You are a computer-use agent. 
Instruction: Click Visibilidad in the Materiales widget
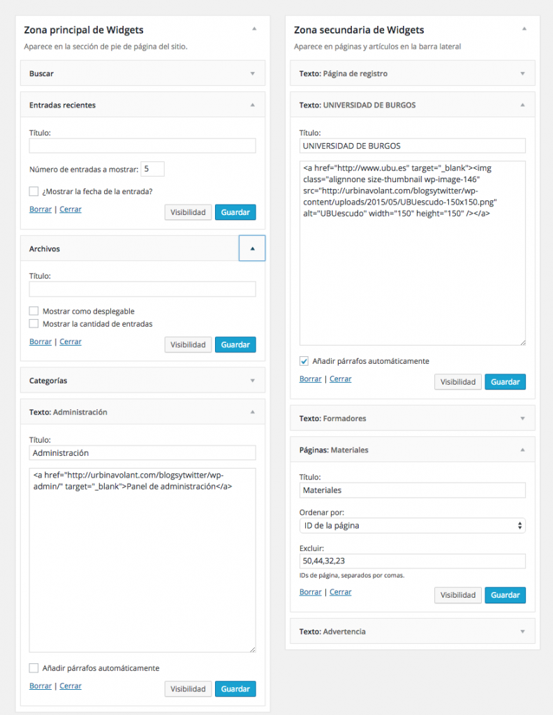coord(457,595)
